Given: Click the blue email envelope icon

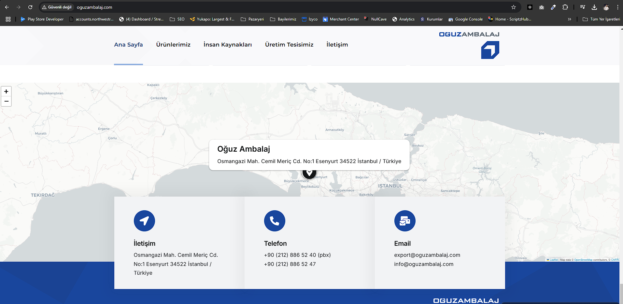Looking at the screenshot, I should pos(405,221).
